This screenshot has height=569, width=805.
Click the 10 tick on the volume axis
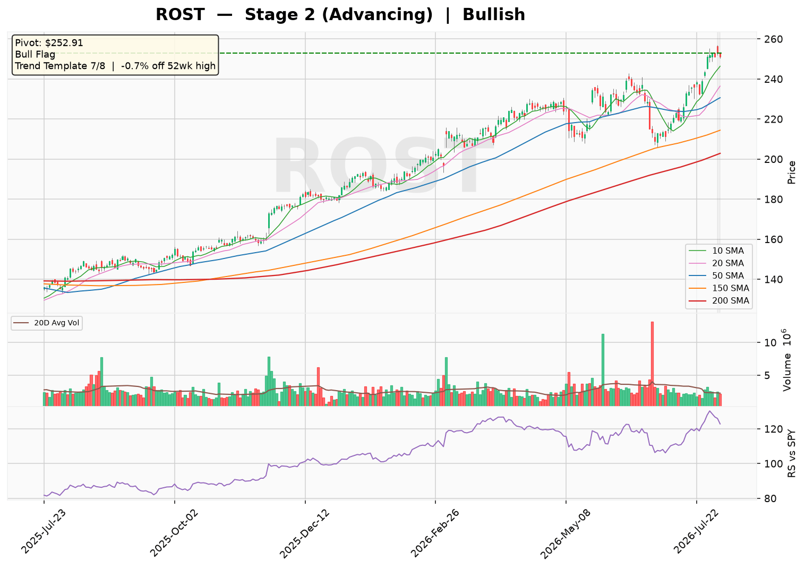pos(771,343)
